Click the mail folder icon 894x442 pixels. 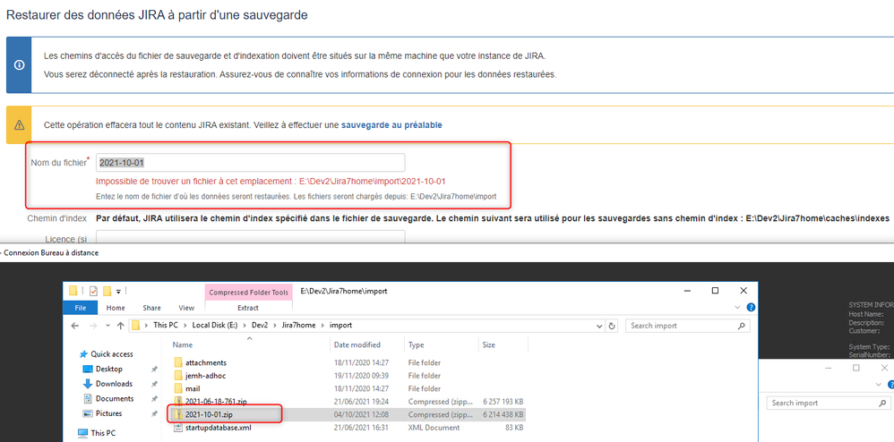coord(178,388)
